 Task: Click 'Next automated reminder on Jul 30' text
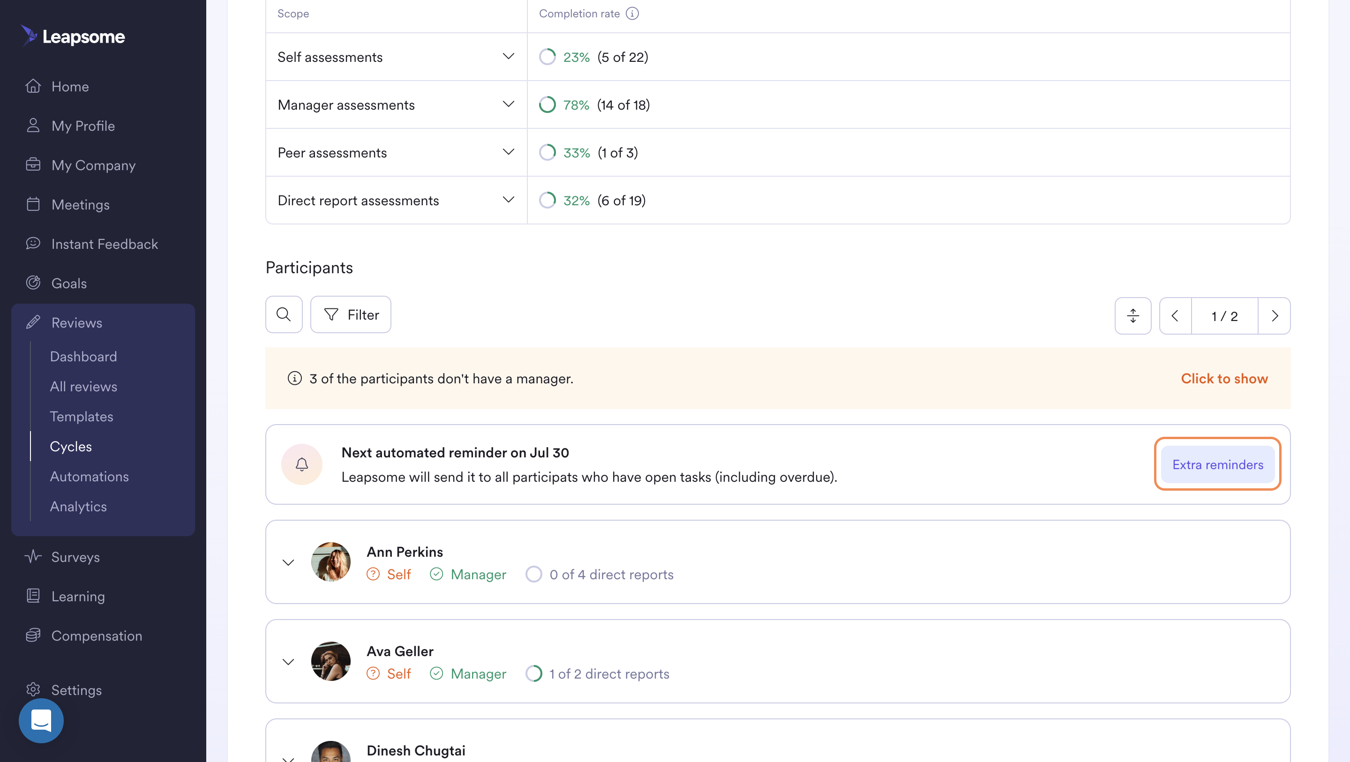point(455,452)
